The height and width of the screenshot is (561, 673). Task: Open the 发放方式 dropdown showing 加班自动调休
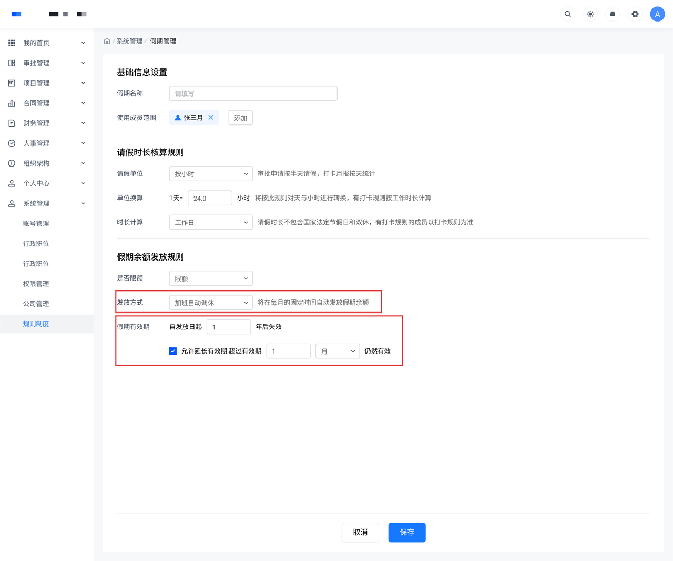(211, 303)
